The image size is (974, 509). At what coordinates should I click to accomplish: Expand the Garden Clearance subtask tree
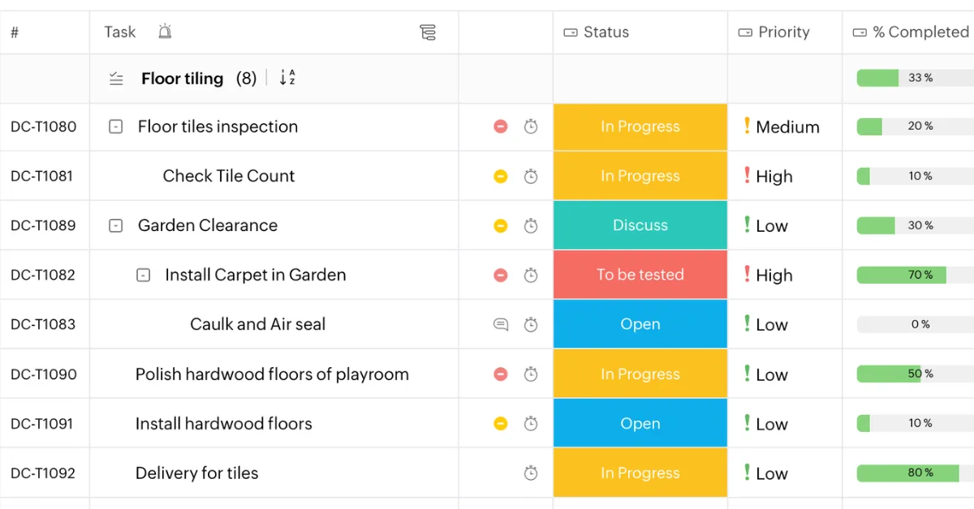tap(117, 225)
